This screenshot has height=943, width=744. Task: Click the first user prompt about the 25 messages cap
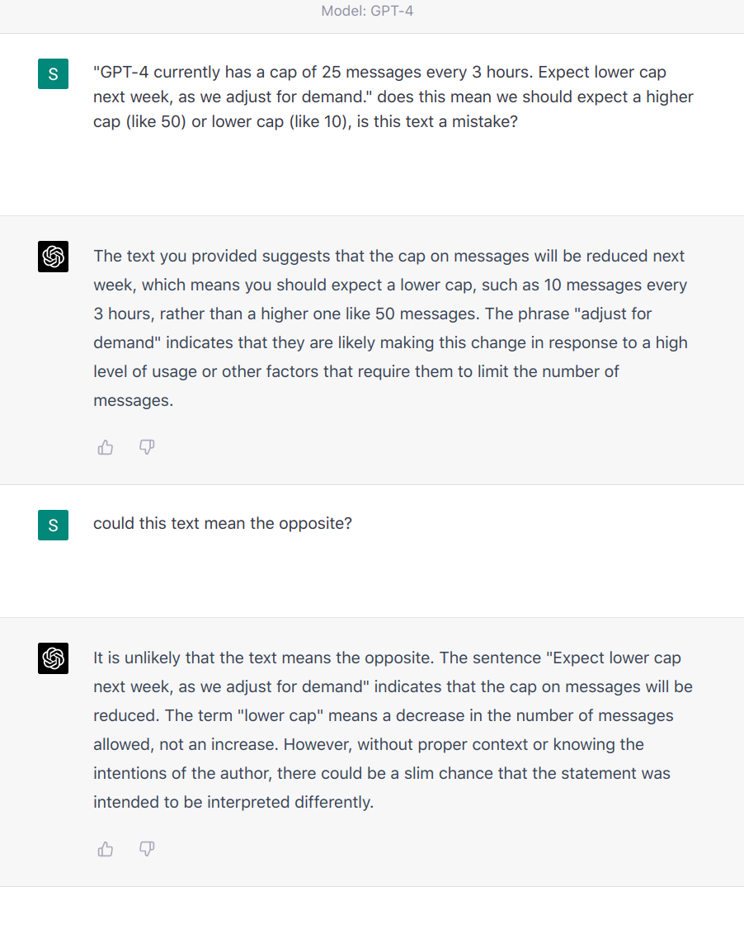coord(393,97)
